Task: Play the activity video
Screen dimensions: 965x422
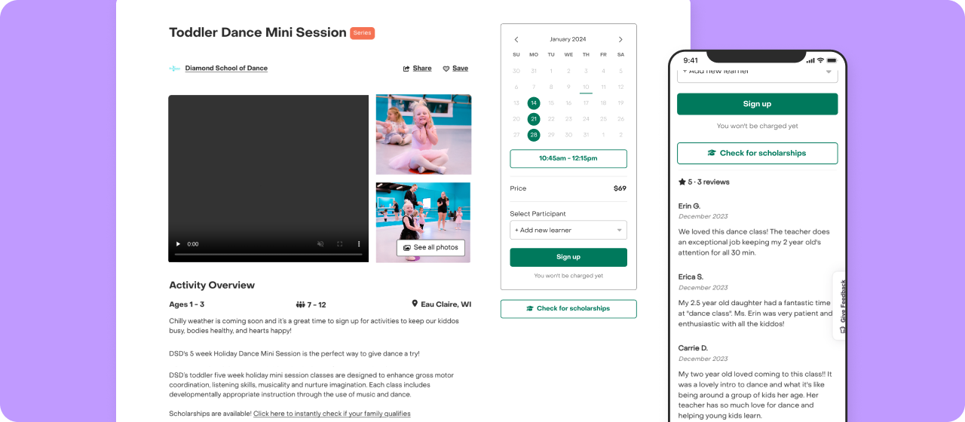Action: pyautogui.click(x=178, y=244)
